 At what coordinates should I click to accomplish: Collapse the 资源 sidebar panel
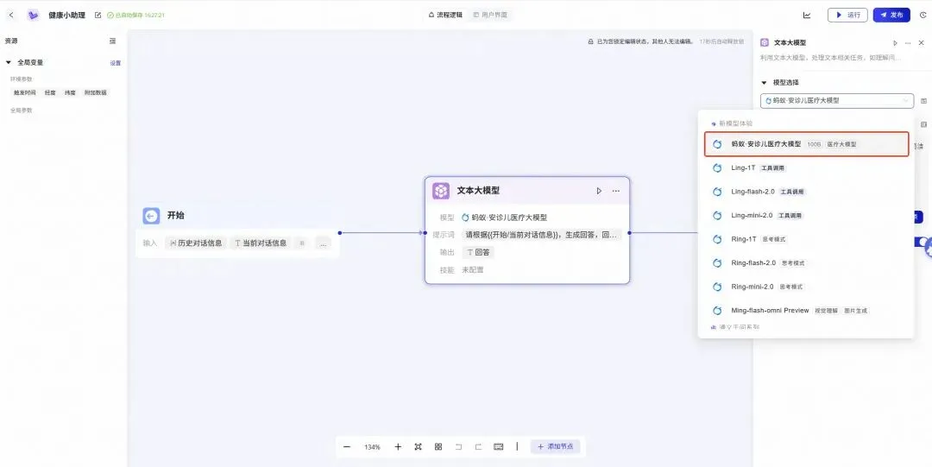point(113,41)
